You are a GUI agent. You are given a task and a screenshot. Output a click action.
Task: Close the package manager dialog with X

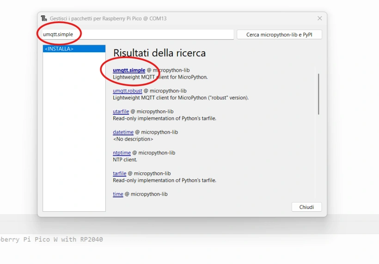pyautogui.click(x=319, y=18)
